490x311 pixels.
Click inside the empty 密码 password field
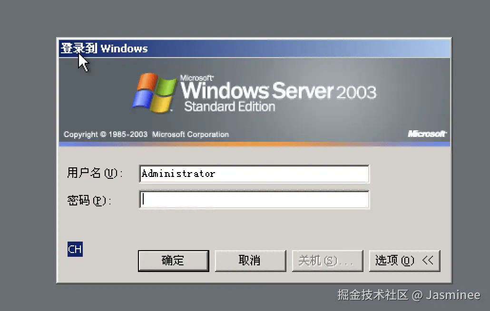point(254,200)
